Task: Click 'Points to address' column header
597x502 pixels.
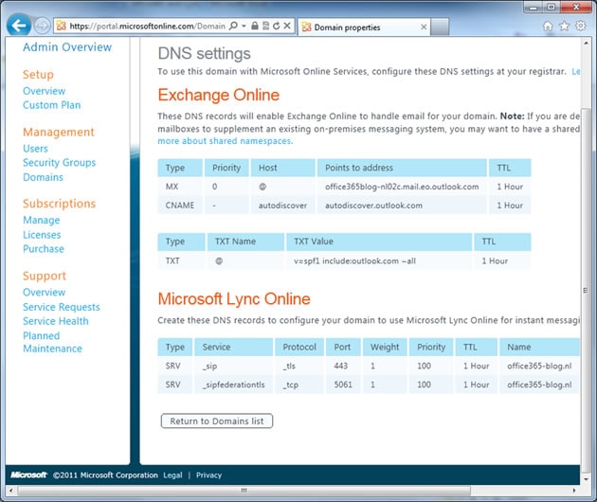Action: (x=402, y=168)
